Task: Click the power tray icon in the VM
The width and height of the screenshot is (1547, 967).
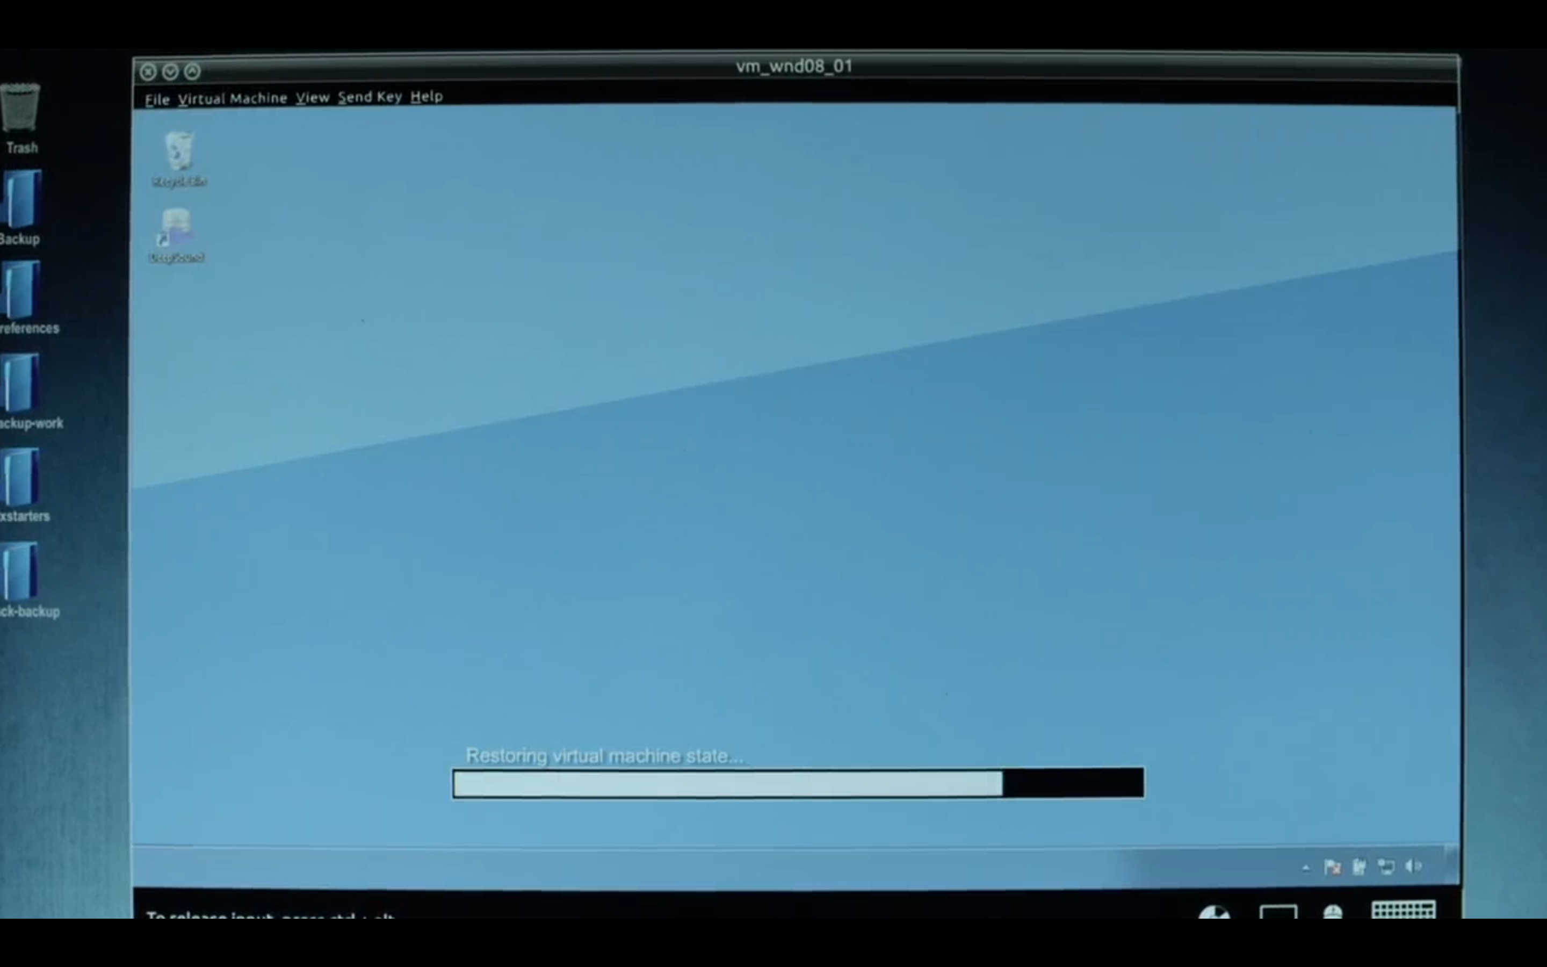Action: pyautogui.click(x=1360, y=867)
